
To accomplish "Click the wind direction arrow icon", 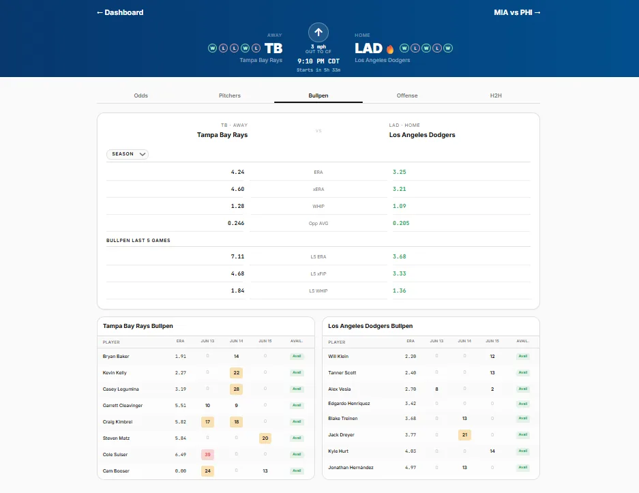I will 318,32.
